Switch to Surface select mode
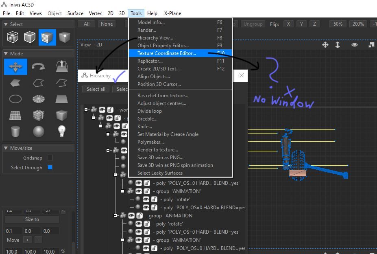Viewport: 377px width, 254px height. point(47,37)
